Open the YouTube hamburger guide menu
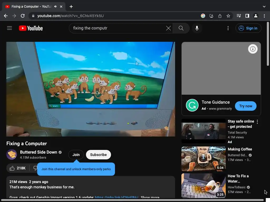Screen dimensions: 270x202 (x=9, y=28)
